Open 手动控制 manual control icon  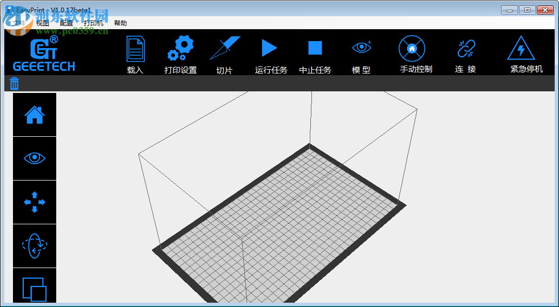[x=412, y=49]
